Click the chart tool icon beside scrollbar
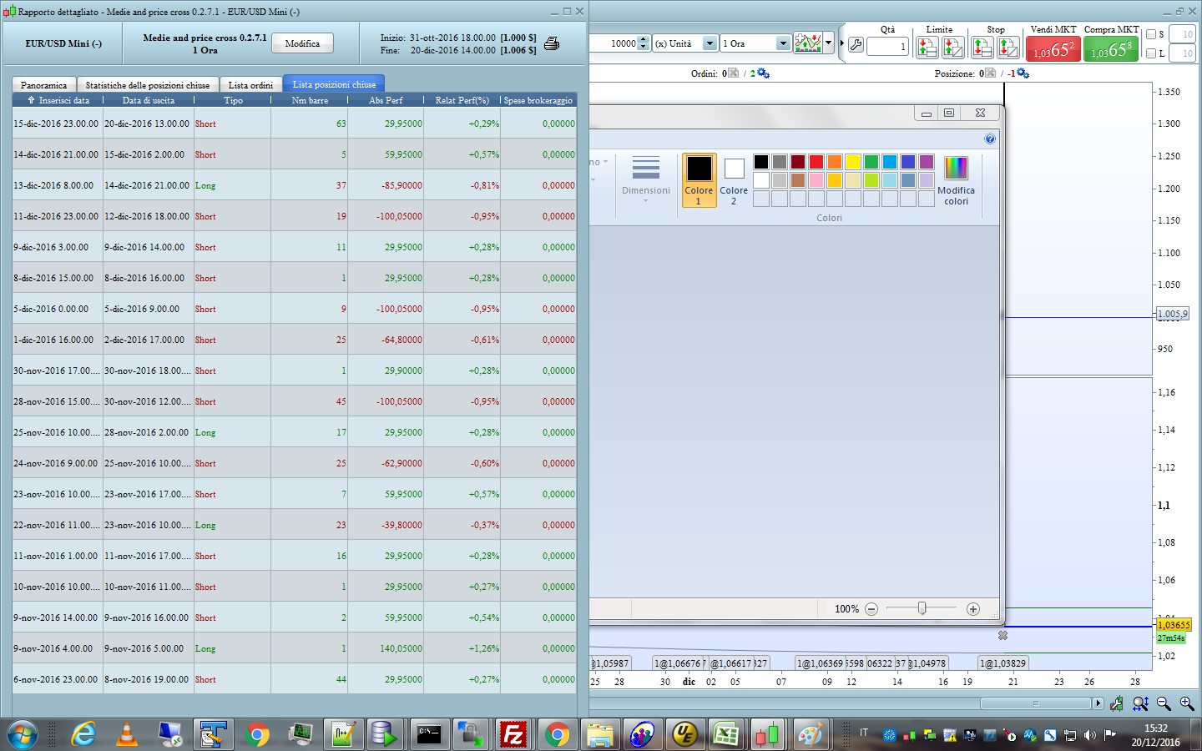This screenshot has width=1202, height=751. tap(1117, 703)
